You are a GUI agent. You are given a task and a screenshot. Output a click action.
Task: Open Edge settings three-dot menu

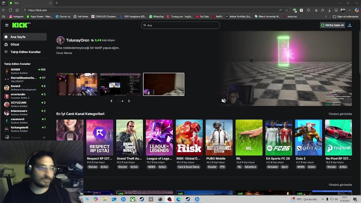pyautogui.click(x=350, y=10)
